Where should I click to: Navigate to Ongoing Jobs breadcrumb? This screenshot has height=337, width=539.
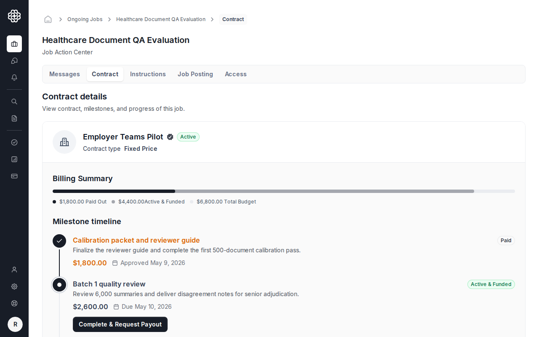(x=85, y=19)
